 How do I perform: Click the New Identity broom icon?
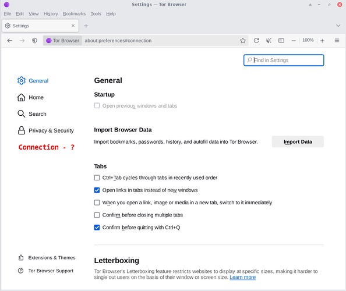pos(269,41)
